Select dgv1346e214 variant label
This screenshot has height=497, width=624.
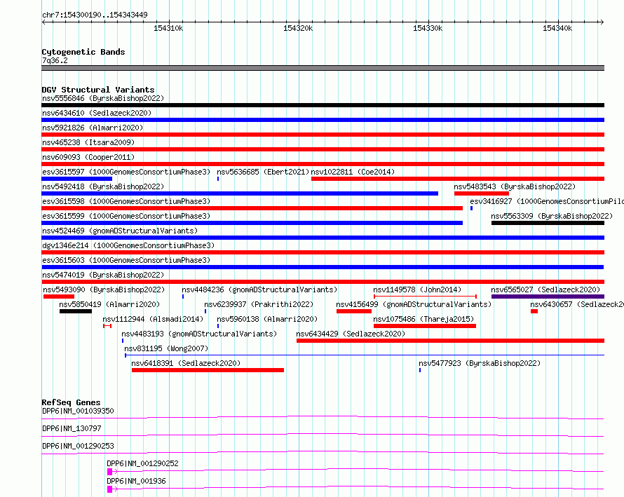128,245
